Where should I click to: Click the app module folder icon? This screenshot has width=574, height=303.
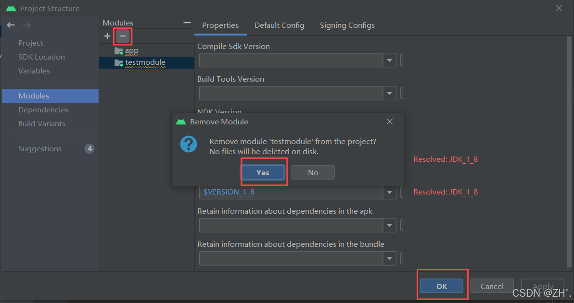pos(119,51)
